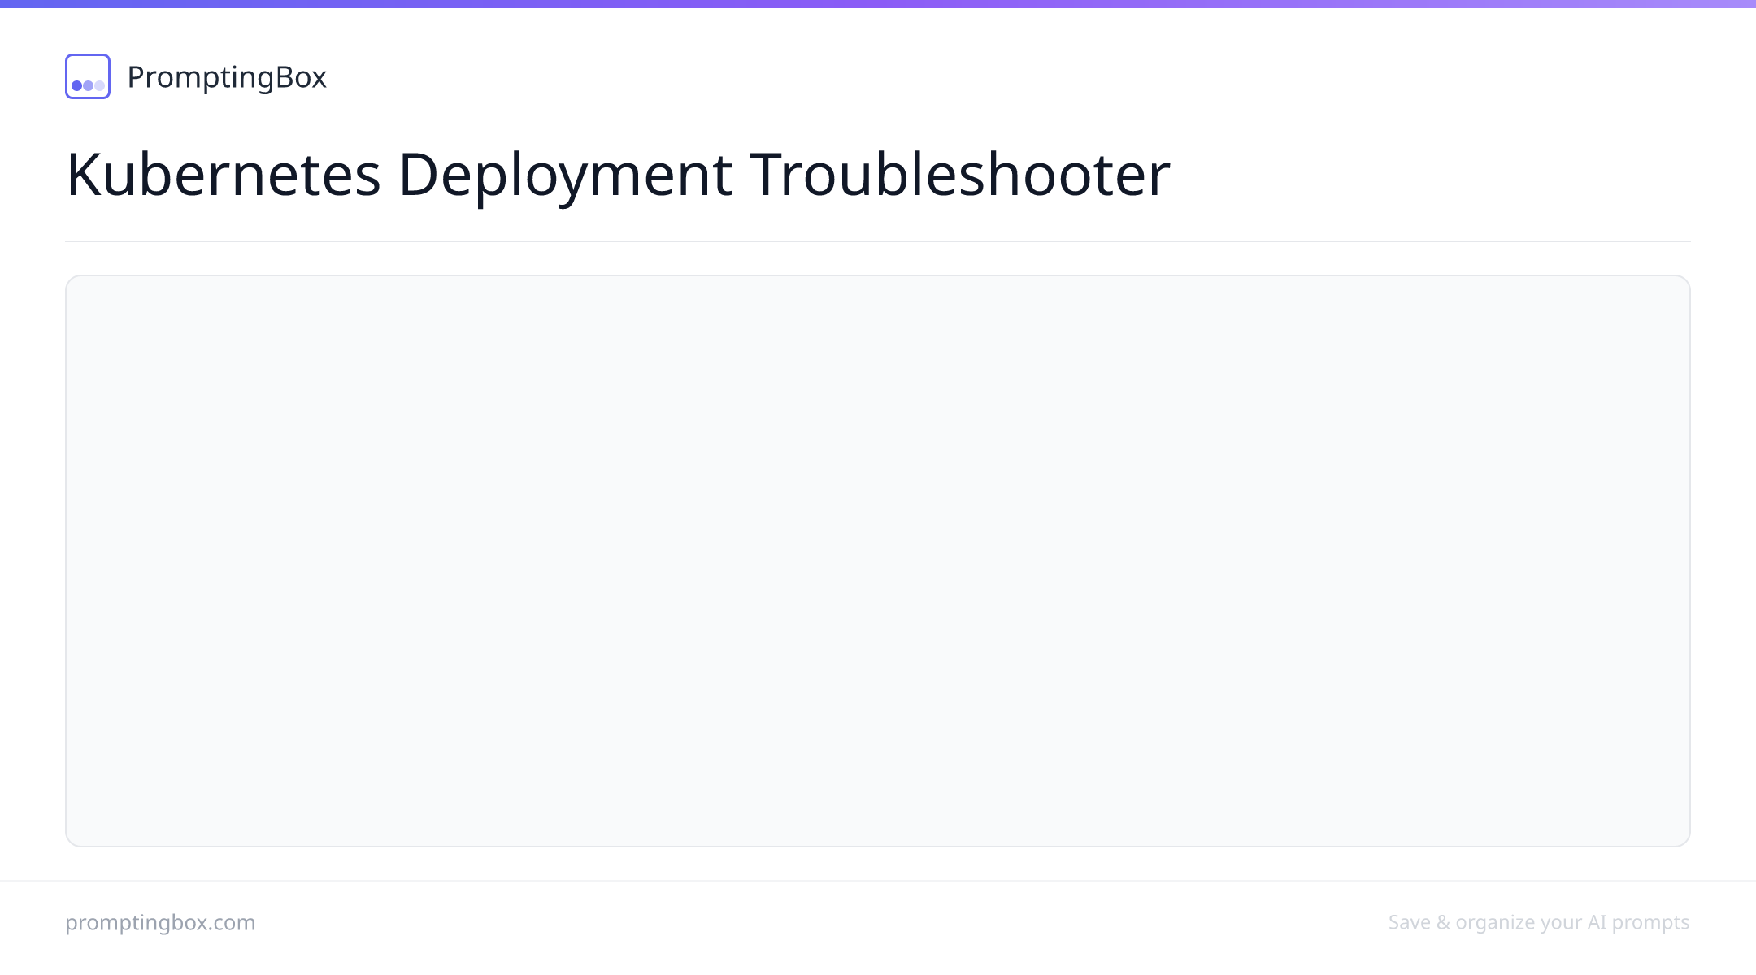
Task: Click the three dots inside the logo
Action: pyautogui.click(x=88, y=85)
